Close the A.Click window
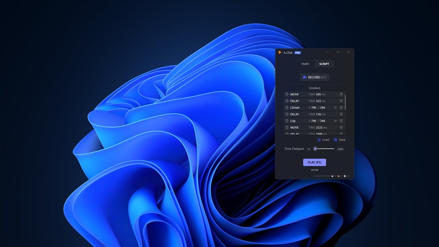Viewport: 439px width, 247px height. point(349,52)
